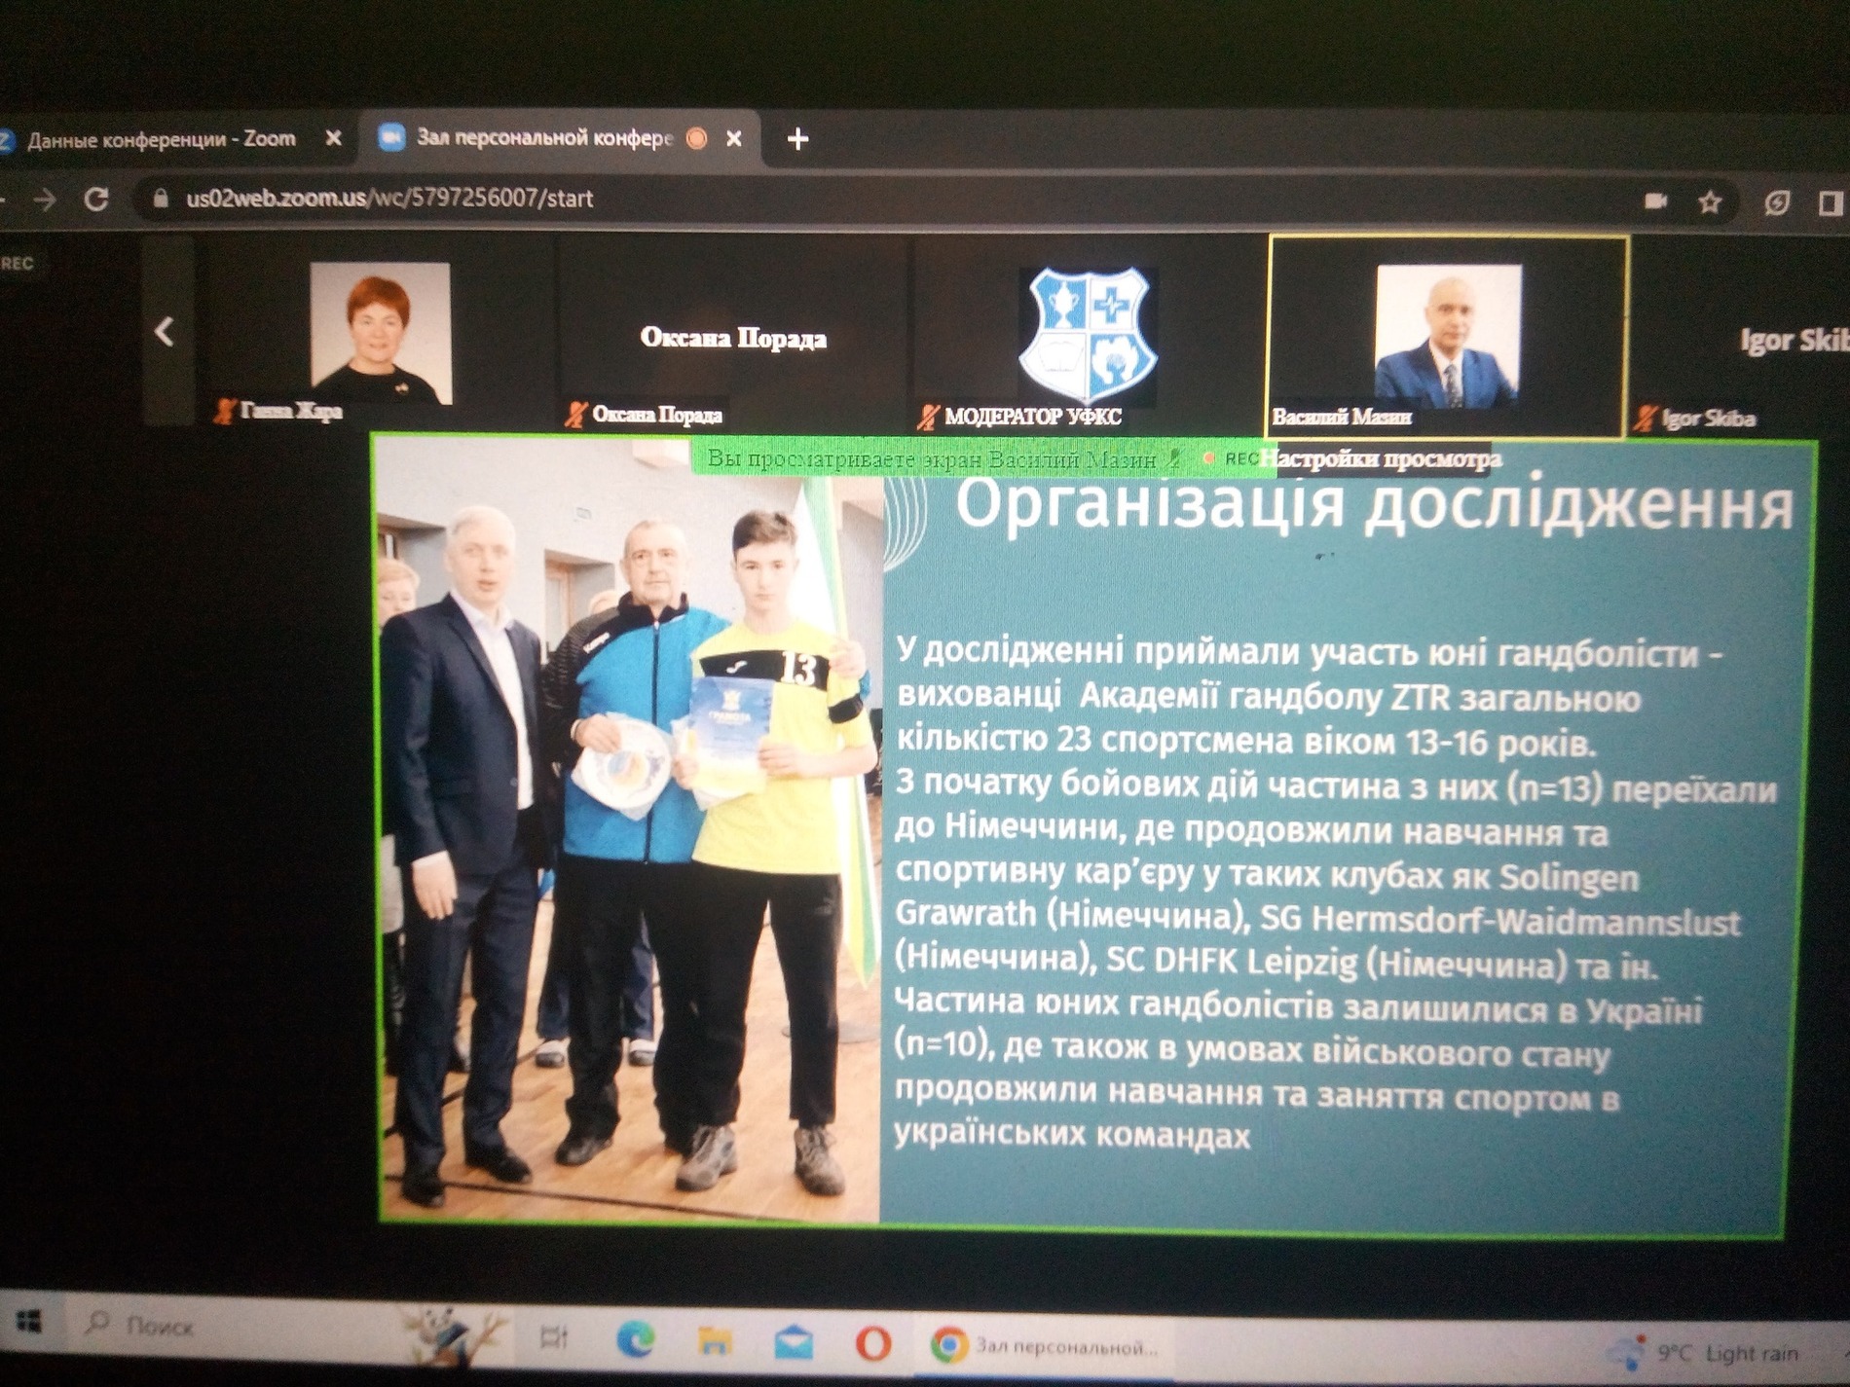Click the forward navigation arrow

(44, 200)
